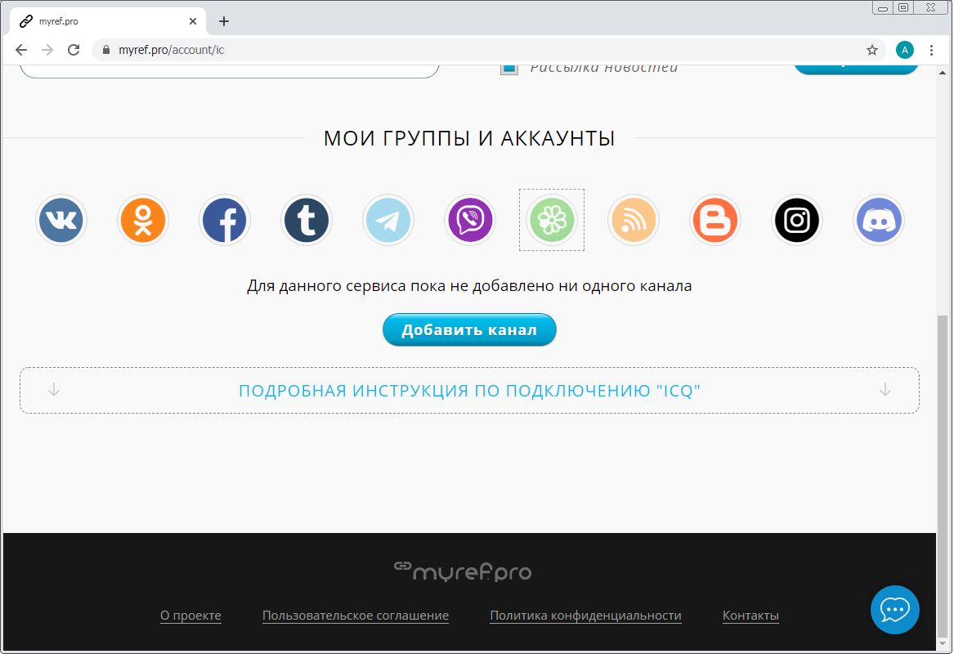The width and height of the screenshot is (954, 654).
Task: Reload the myref.pro page
Action: 74,50
